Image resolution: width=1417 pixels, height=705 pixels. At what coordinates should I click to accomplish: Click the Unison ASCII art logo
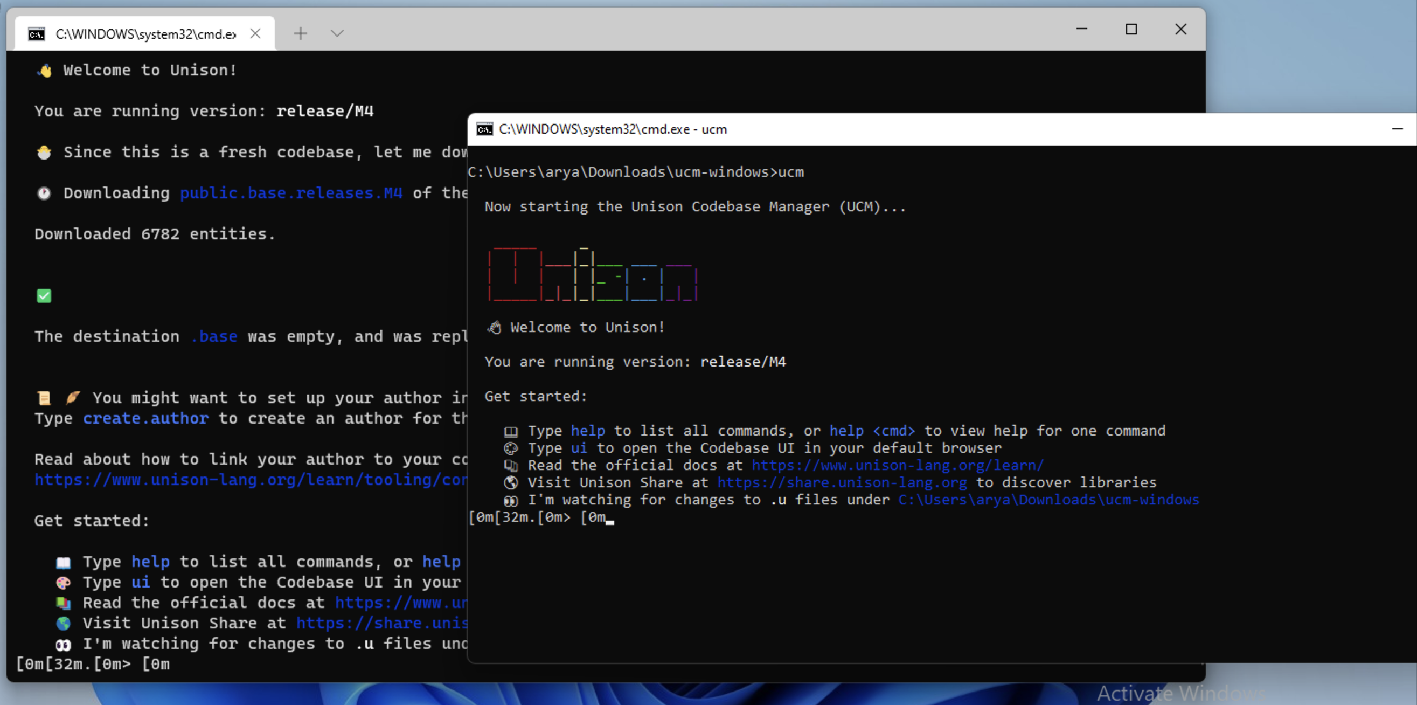coord(593,274)
